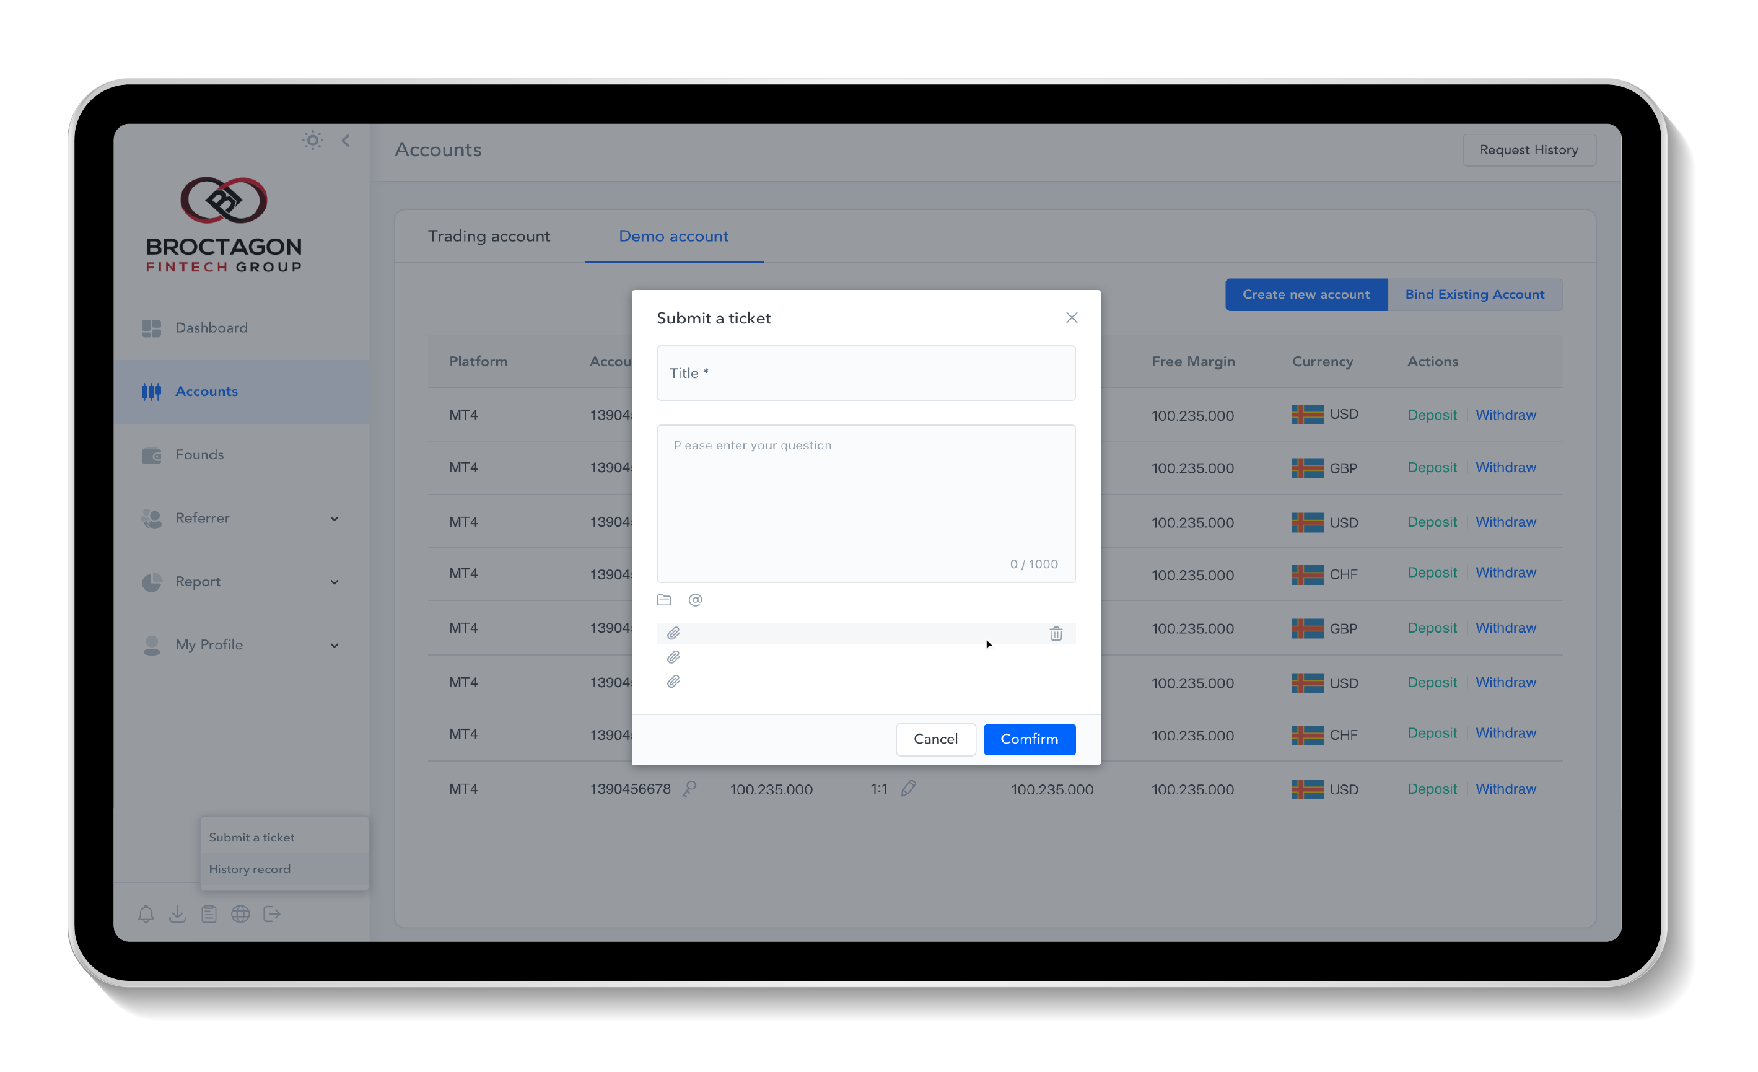
Task: Select the Demo account tab
Action: [x=675, y=235]
